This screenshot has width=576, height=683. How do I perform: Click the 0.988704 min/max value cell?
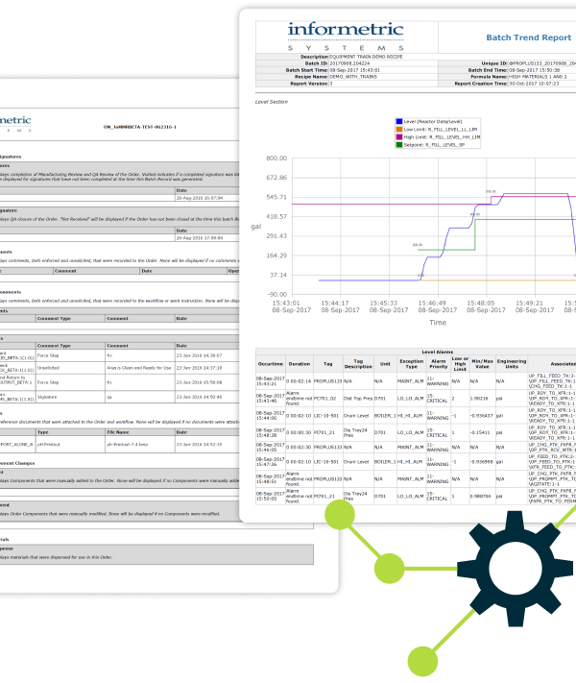click(480, 496)
